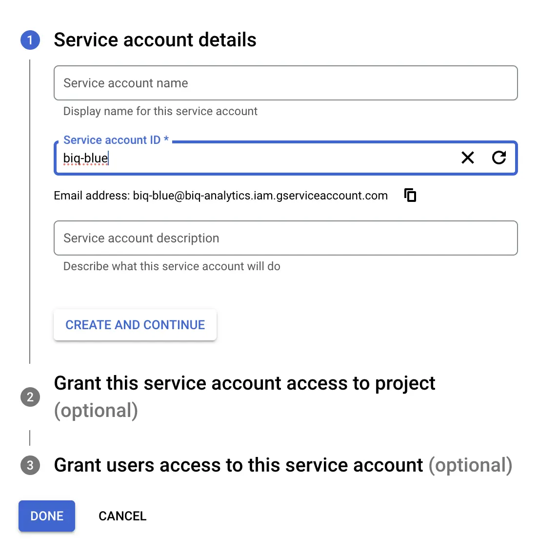This screenshot has width=558, height=554.
Task: Cancel the service account creation
Action: click(122, 516)
